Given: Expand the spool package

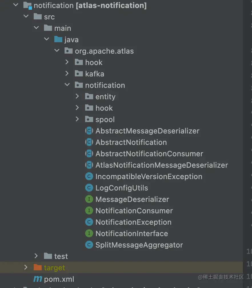Looking at the screenshot, I should [77, 119].
